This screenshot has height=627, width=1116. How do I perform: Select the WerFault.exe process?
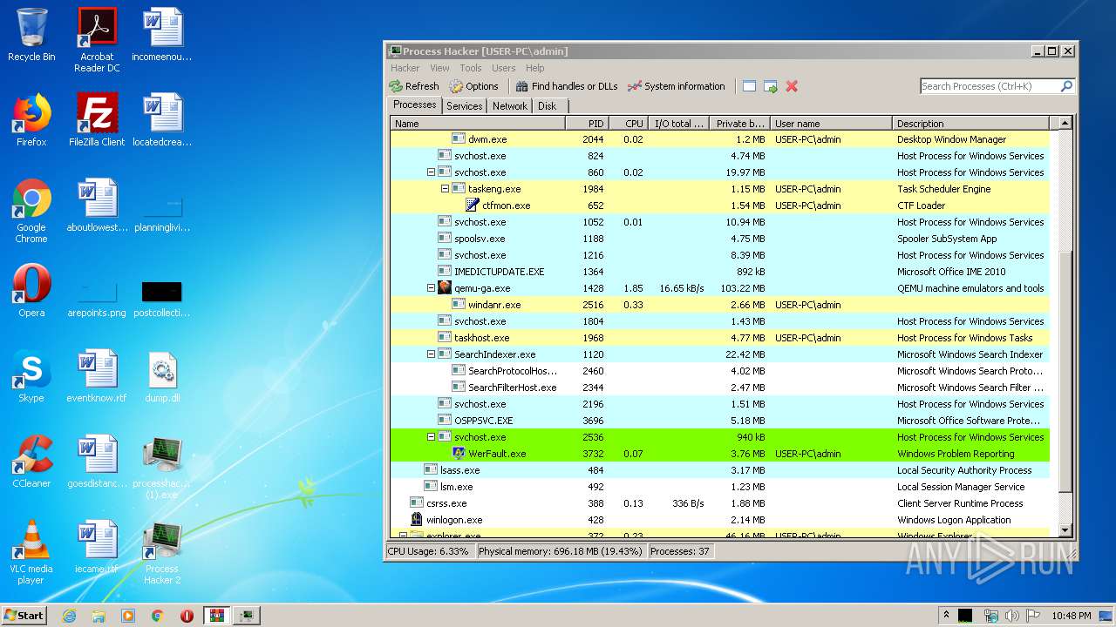[720, 454]
